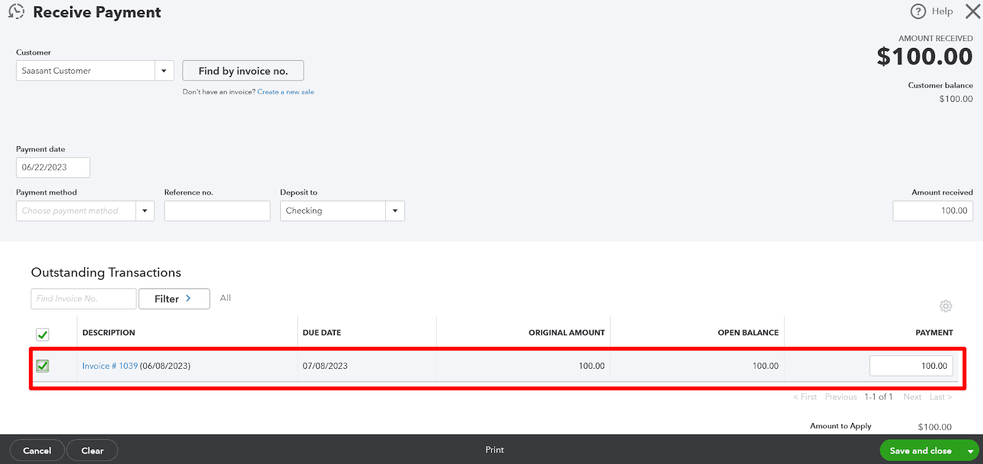
Task: Click the Cancel button
Action: click(37, 450)
